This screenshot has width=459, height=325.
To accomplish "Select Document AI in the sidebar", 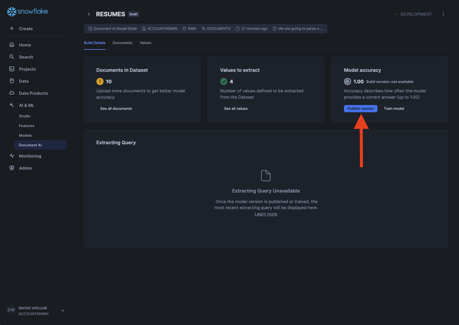I will tap(30, 145).
